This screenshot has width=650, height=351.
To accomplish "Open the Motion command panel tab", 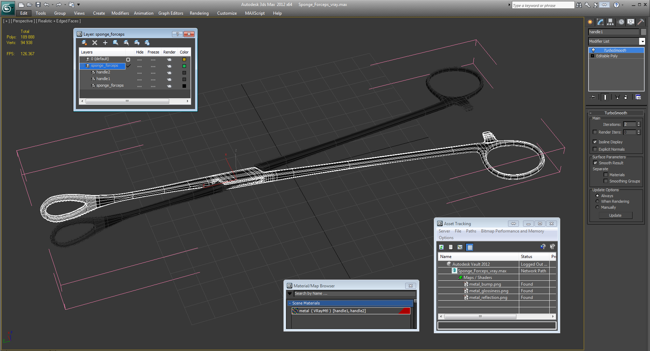I will click(621, 22).
